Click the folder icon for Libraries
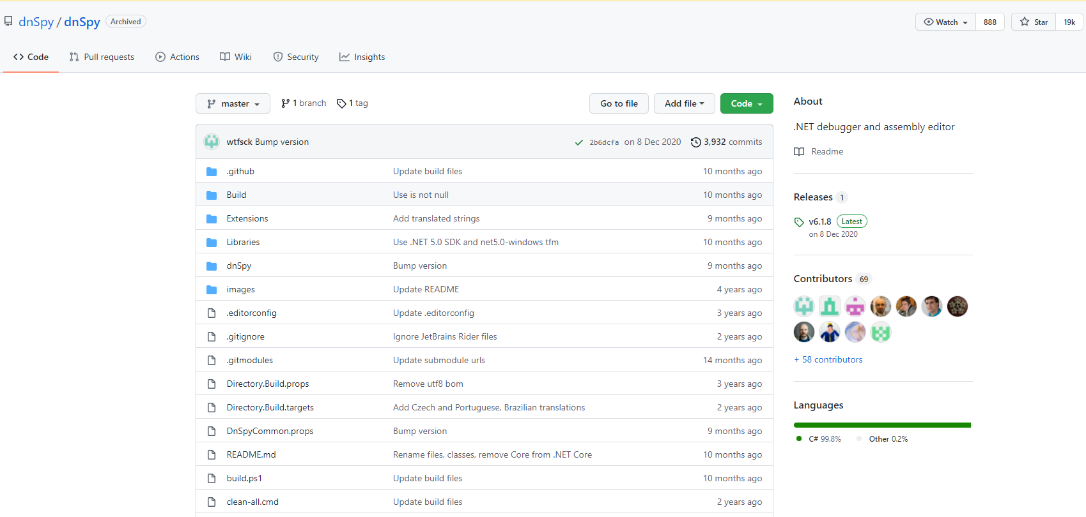The width and height of the screenshot is (1086, 517). pyautogui.click(x=212, y=243)
